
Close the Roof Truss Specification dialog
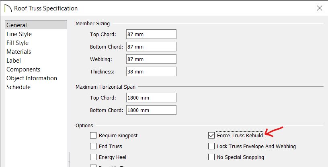[x=320, y=8]
